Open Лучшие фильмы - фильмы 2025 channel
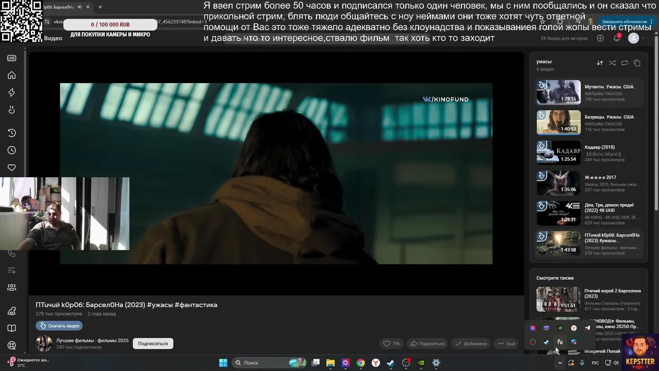Image resolution: width=659 pixels, height=371 pixels. tap(92, 341)
